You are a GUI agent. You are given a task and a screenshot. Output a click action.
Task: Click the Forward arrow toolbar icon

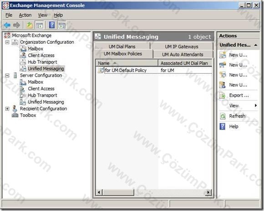pyautogui.click(x=17, y=25)
